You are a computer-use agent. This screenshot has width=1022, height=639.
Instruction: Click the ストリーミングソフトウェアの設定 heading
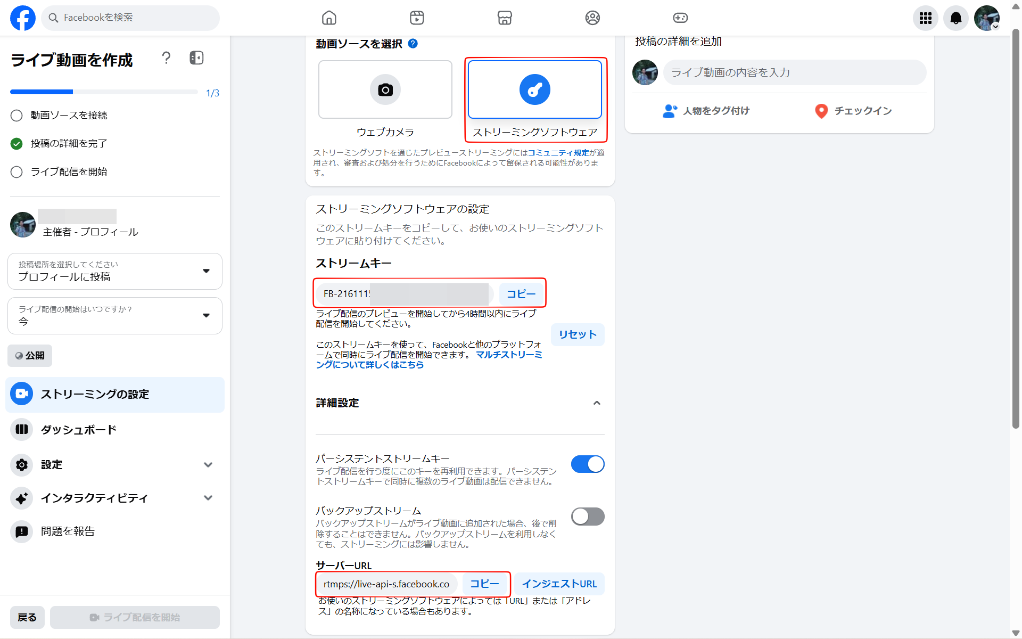coord(402,209)
